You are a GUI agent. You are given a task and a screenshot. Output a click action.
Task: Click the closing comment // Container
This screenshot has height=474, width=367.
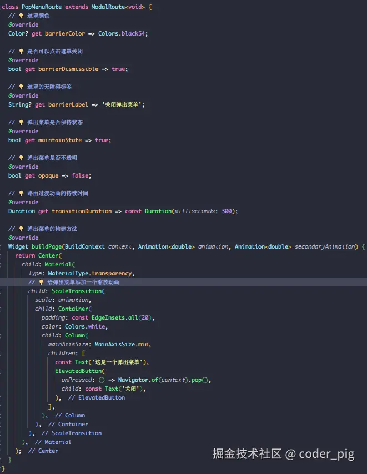68,425
